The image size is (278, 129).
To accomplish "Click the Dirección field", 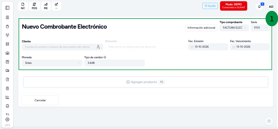I will click(x=145, y=47).
